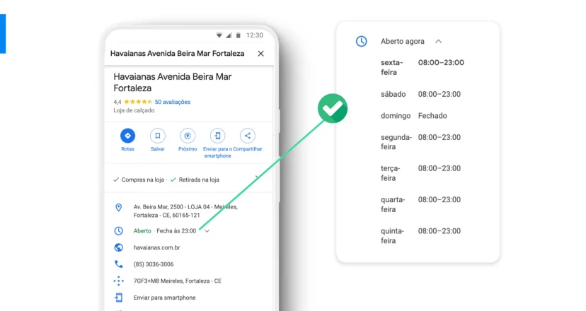Tap the Rotas directions icon
The height and width of the screenshot is (311, 586).
point(128,136)
